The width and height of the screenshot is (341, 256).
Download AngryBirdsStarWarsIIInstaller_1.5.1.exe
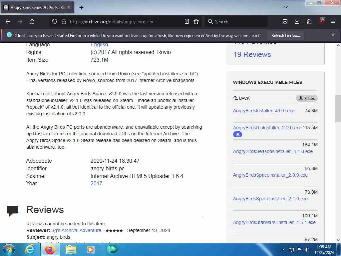[274, 222]
